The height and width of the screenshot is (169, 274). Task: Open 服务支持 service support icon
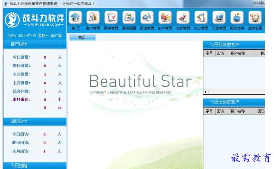tap(237, 17)
